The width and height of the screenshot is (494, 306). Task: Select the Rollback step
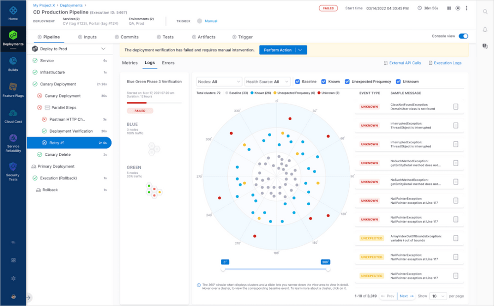click(x=50, y=190)
